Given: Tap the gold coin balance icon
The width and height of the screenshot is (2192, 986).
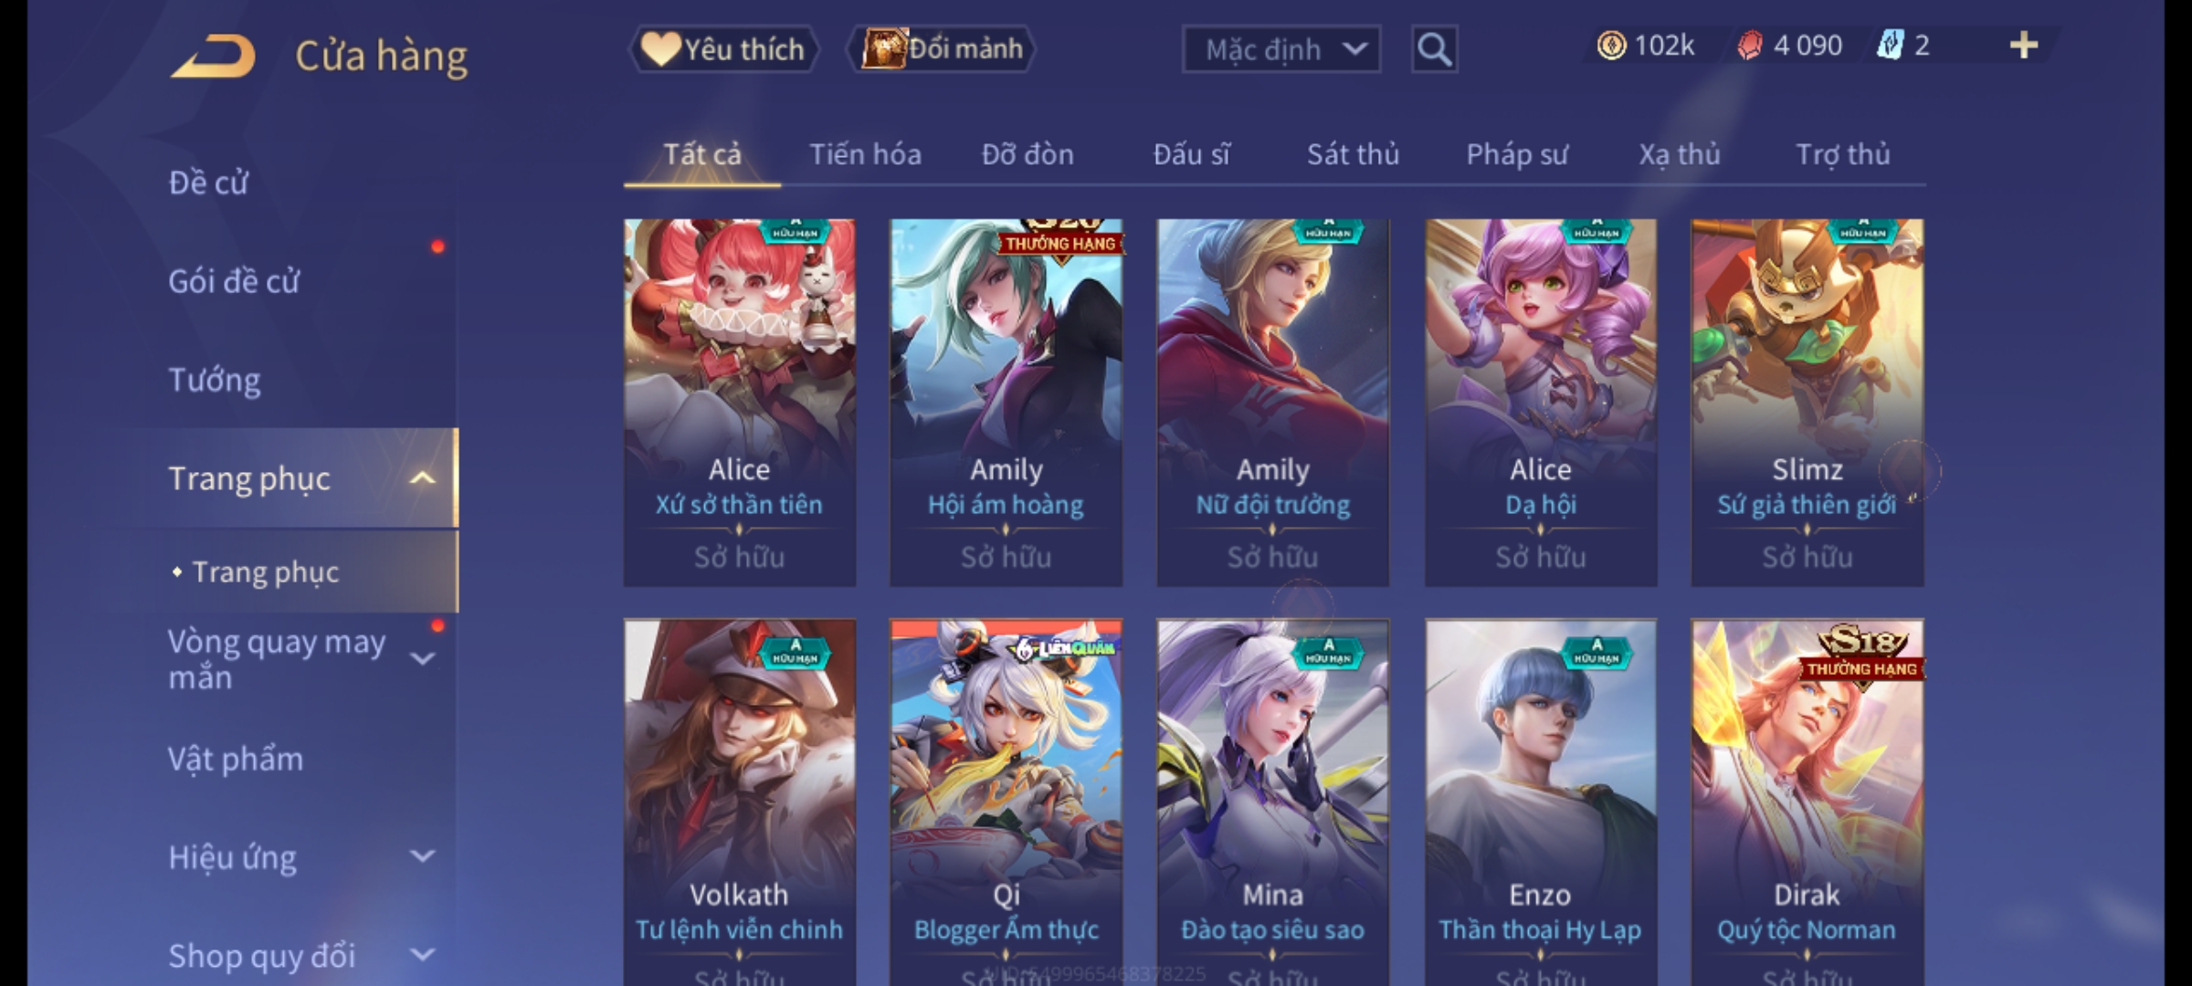Looking at the screenshot, I should pos(1611,46).
